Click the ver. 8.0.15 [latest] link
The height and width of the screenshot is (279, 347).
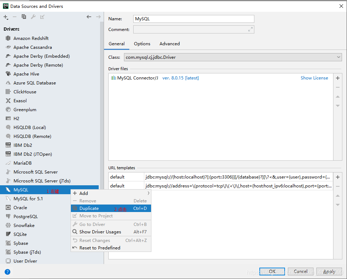(181, 78)
